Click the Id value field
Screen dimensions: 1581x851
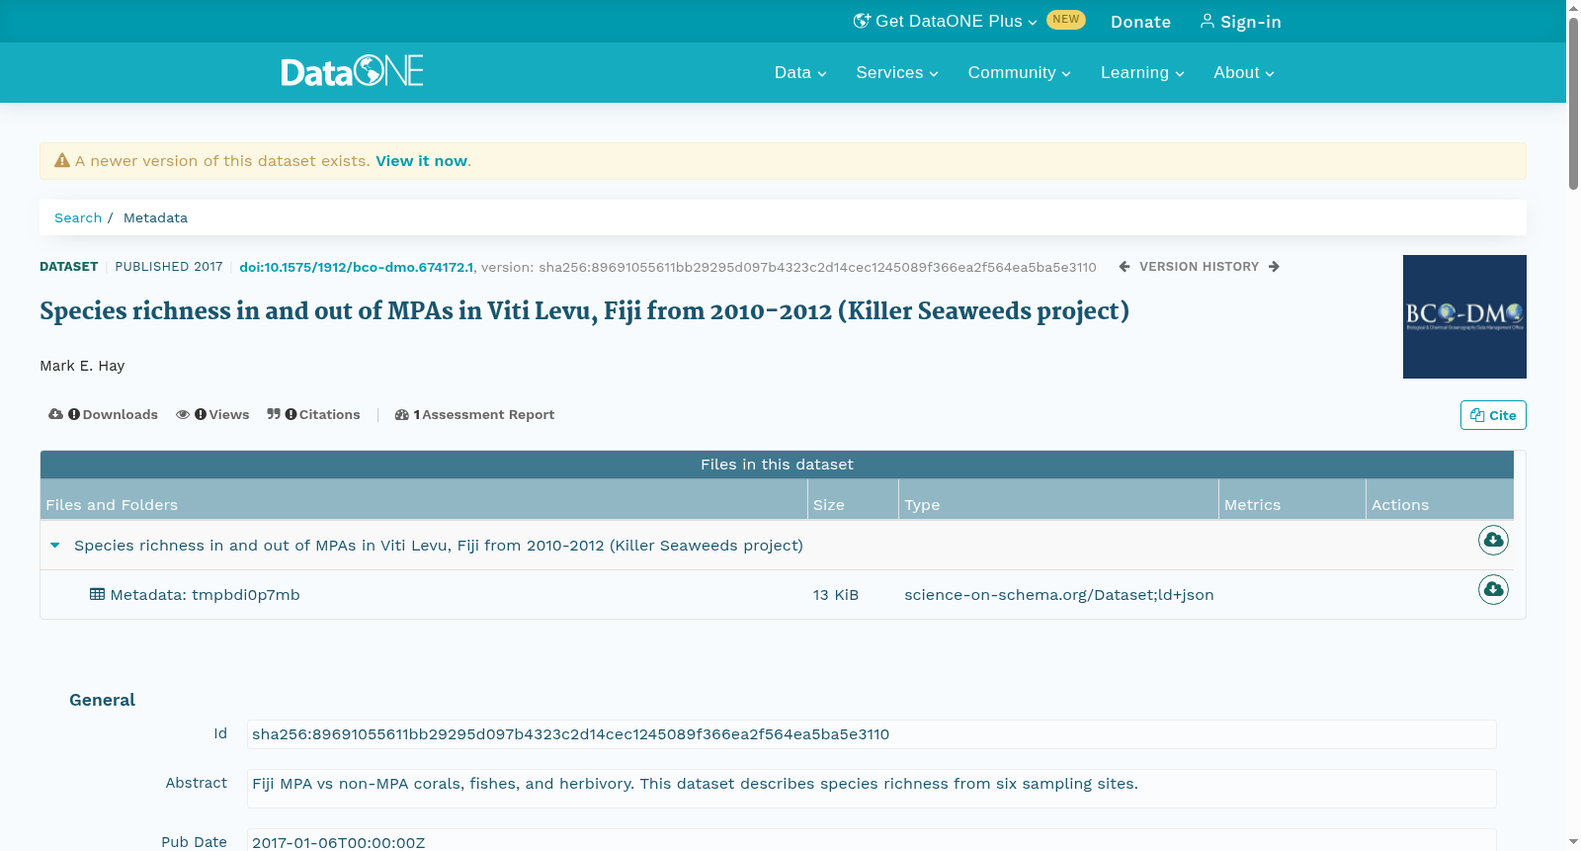[872, 734]
